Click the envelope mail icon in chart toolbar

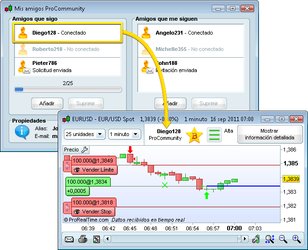tap(69, 239)
